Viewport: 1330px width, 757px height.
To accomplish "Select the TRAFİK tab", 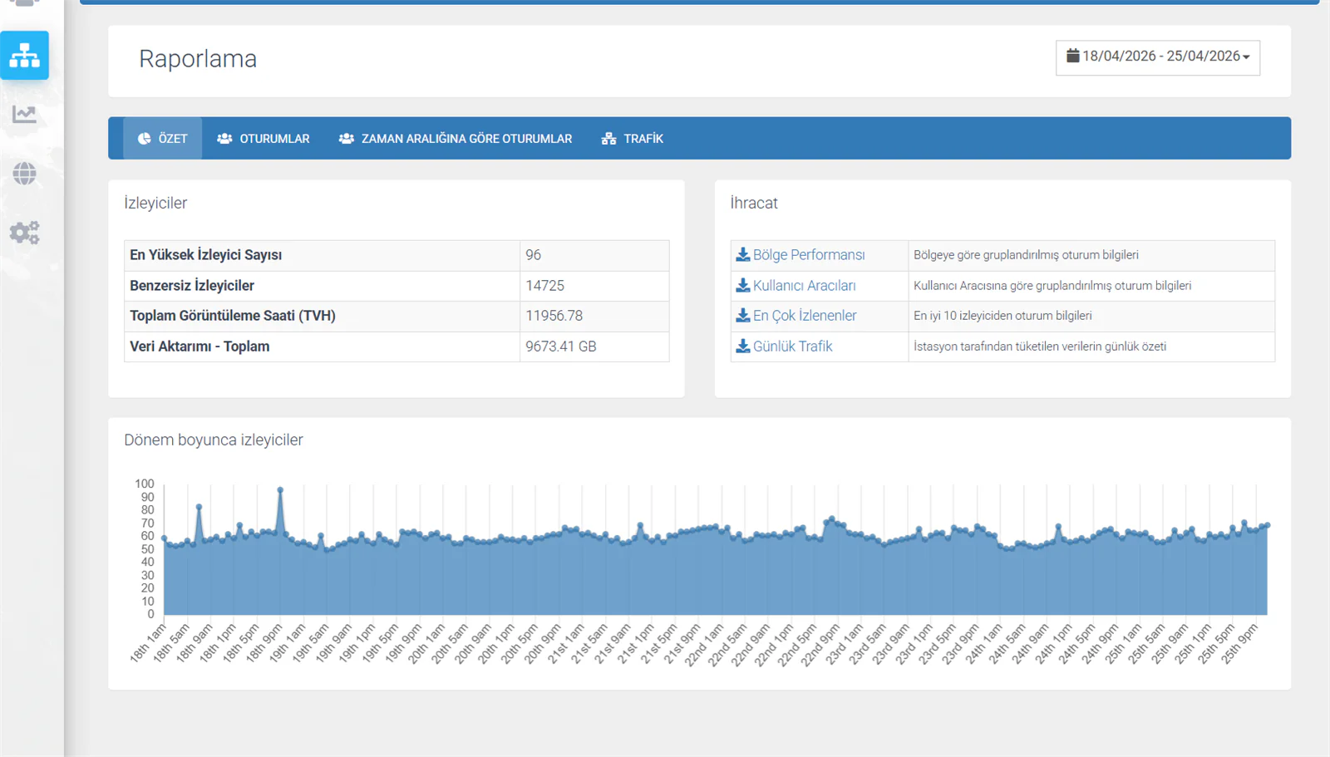I will (633, 139).
